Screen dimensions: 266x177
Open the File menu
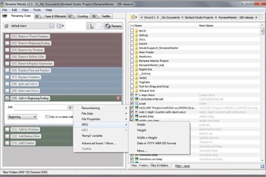click(x=4, y=10)
